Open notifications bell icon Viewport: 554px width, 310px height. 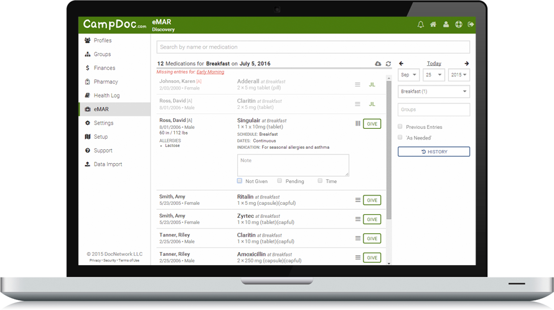pyautogui.click(x=420, y=24)
